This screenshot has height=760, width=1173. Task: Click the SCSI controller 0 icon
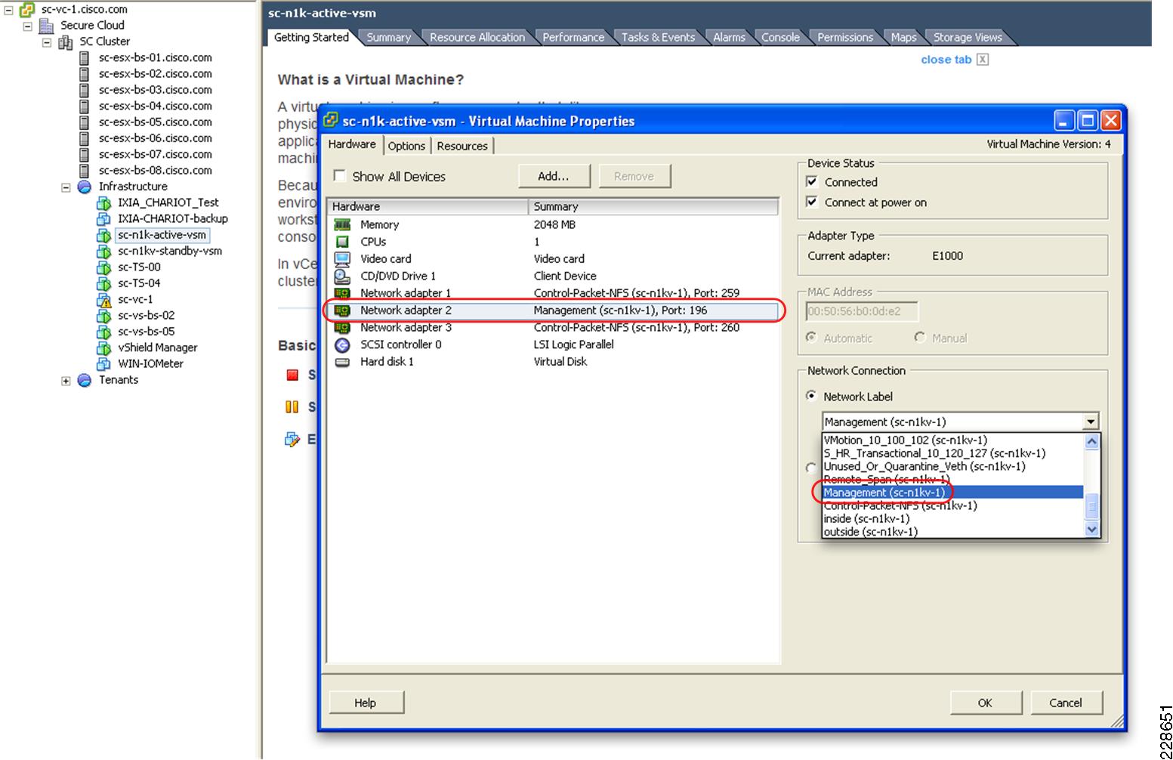point(344,344)
